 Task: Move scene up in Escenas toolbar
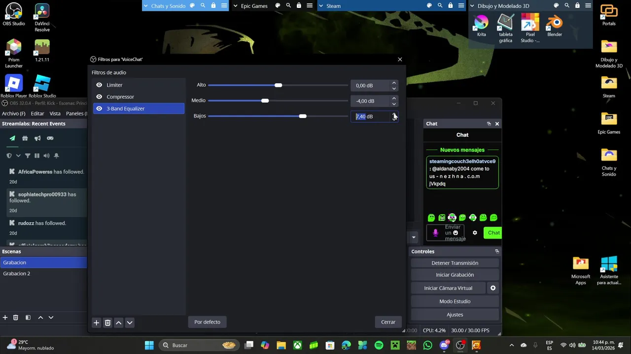(40, 318)
